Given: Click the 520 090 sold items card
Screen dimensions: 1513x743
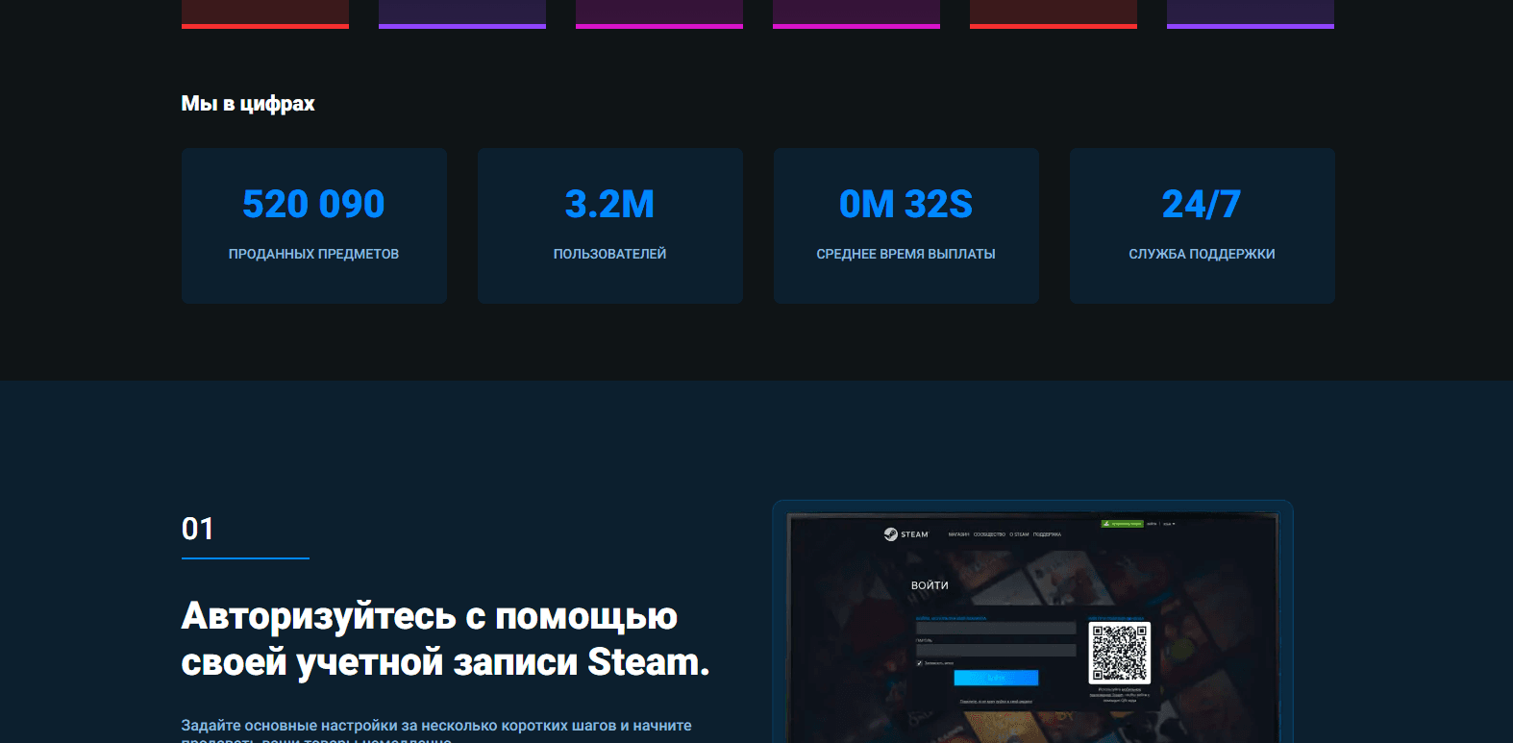Looking at the screenshot, I should tap(313, 226).
